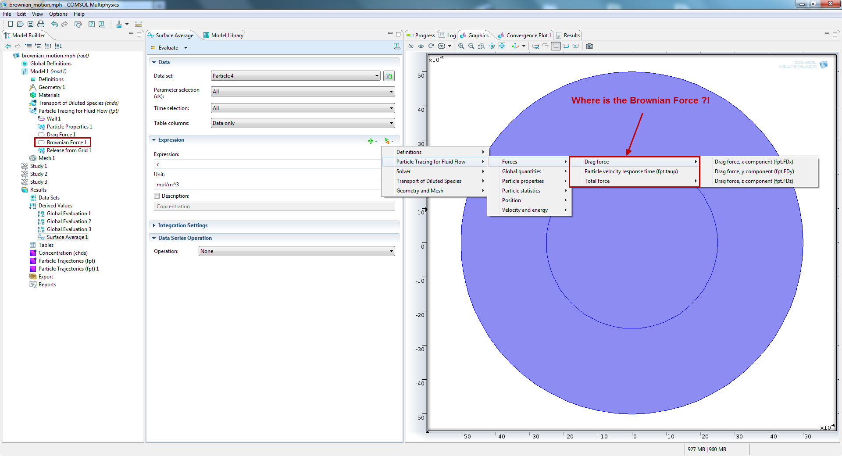Click the Print icon in the toolbar
The height and width of the screenshot is (456, 842).
[41, 24]
